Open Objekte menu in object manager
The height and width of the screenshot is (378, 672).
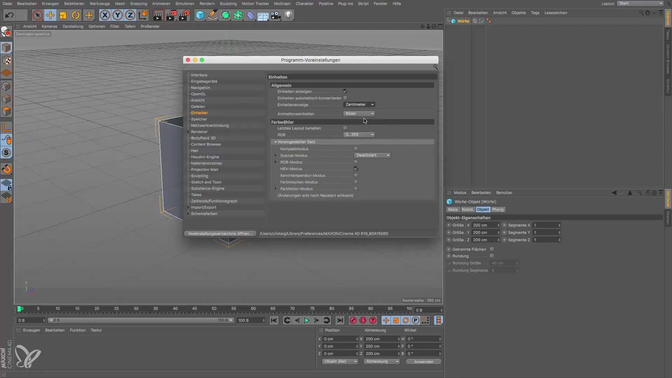[x=518, y=13]
